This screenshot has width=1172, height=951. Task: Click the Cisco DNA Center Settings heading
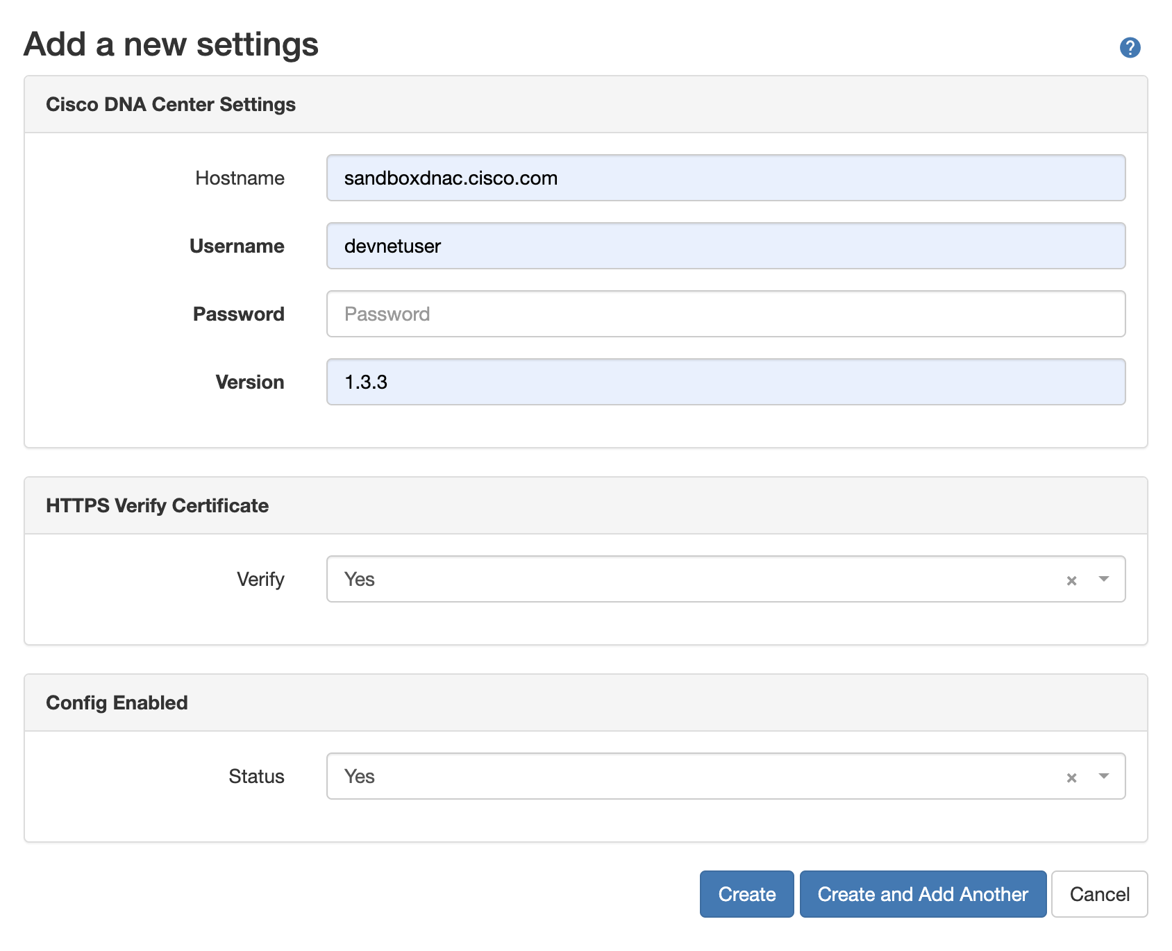171,104
